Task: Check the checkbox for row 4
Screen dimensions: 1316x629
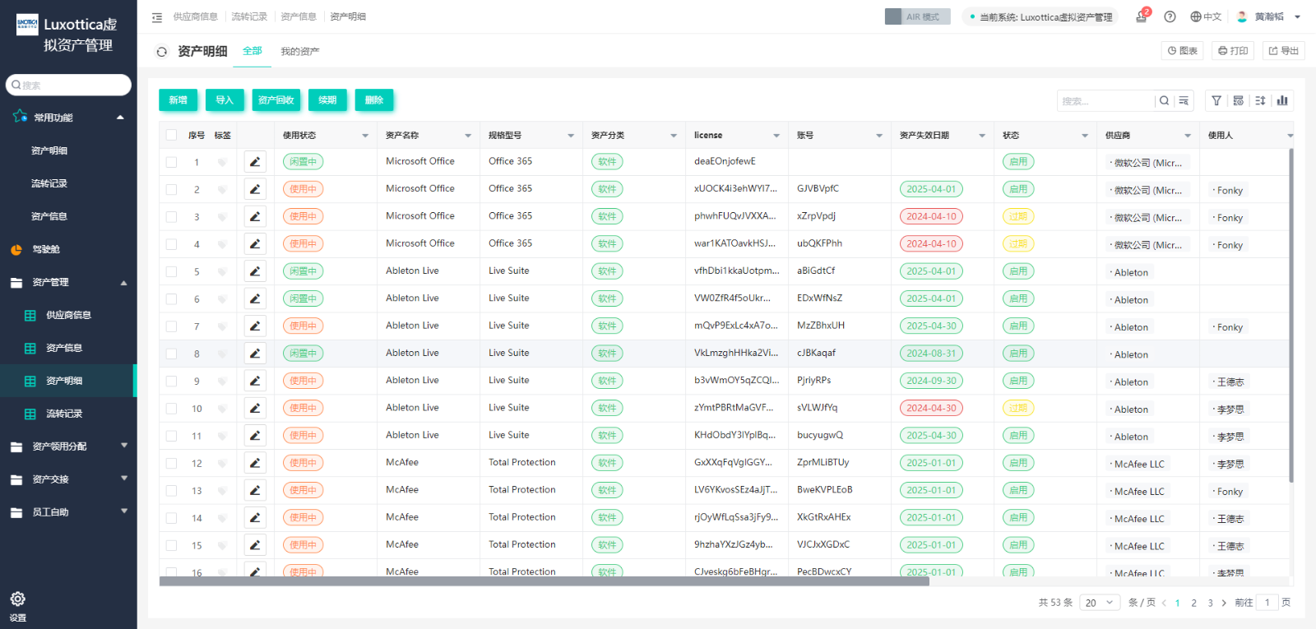Action: pos(171,244)
